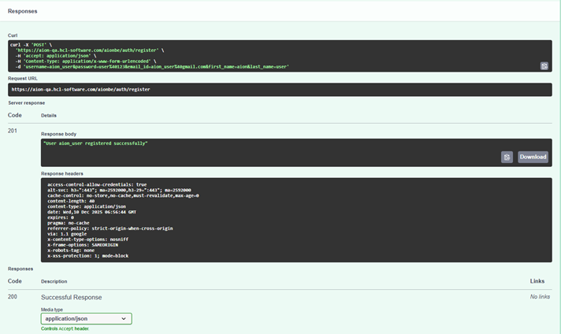Click the 'Response body' label

(58, 134)
